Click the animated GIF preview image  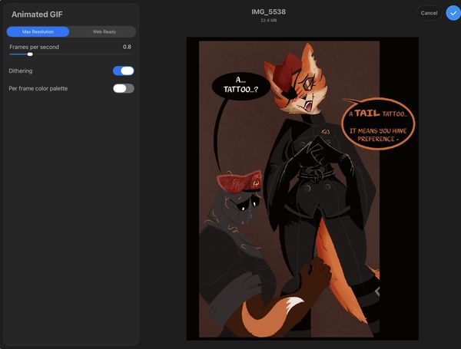click(x=303, y=189)
